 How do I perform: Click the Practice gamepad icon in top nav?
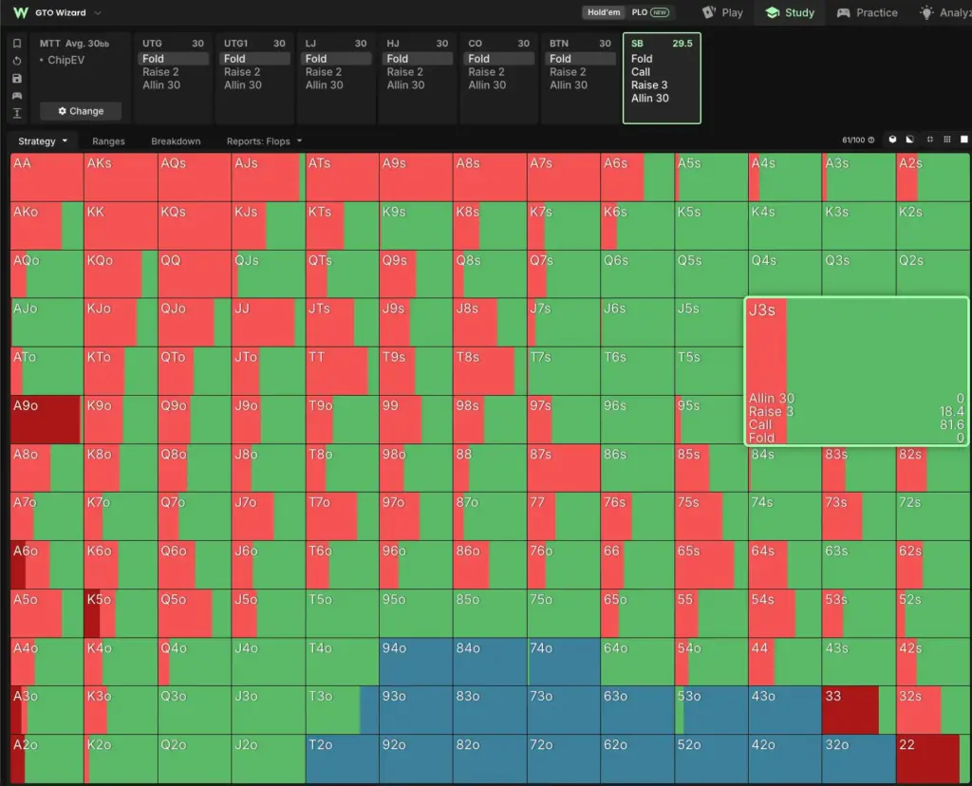click(843, 12)
